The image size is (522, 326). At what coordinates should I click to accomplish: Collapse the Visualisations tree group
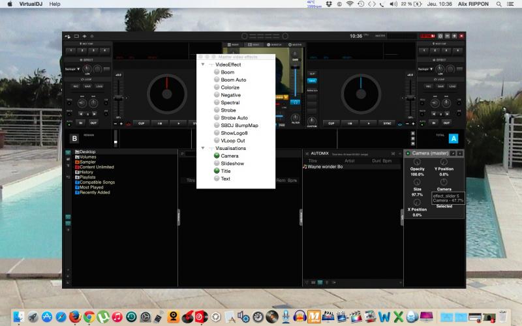203,148
